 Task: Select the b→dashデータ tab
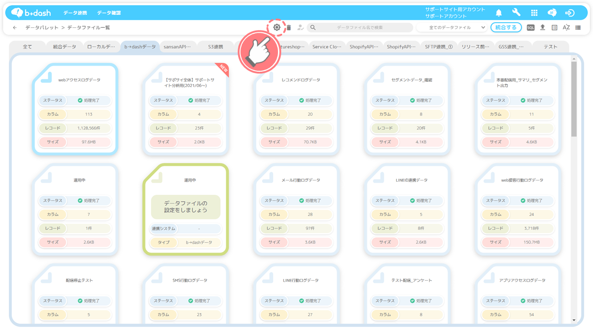[x=140, y=47]
